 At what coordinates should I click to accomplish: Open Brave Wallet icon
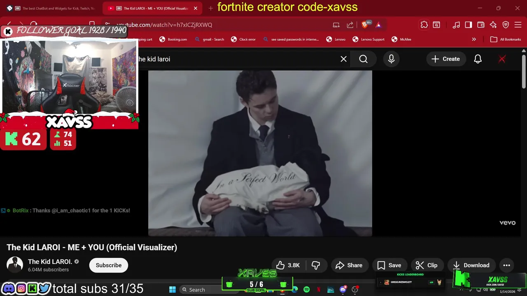480,25
